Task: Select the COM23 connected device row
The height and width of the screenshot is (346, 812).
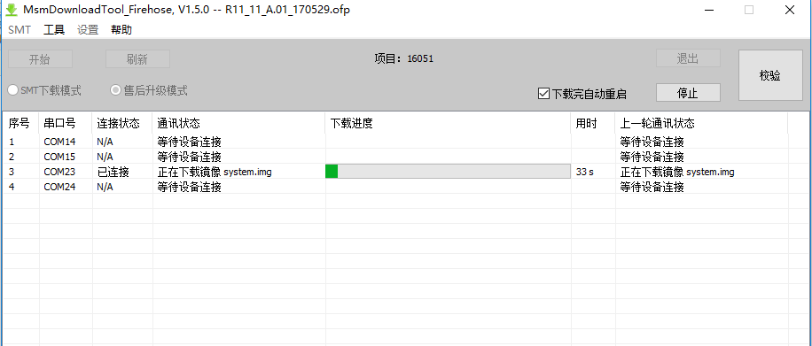Action: pyautogui.click(x=395, y=172)
